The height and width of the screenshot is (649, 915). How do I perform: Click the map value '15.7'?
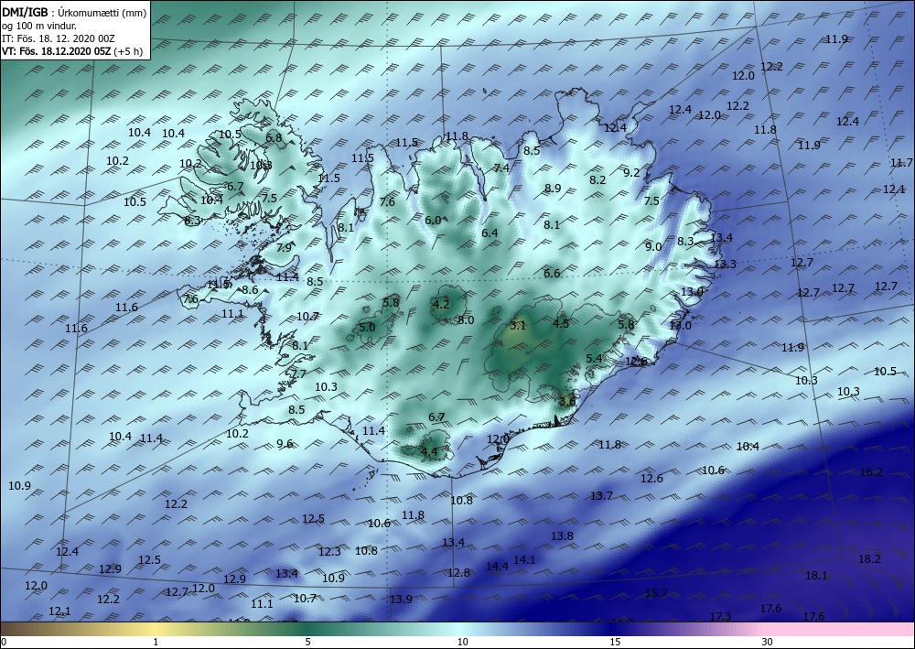pyautogui.click(x=656, y=592)
